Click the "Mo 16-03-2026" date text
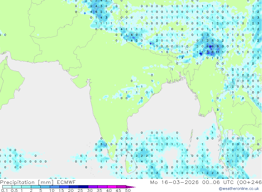262x192 pixels. [174, 182]
